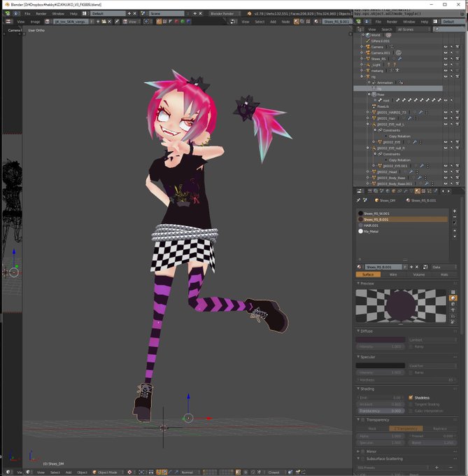Click the Camera object icon in the outliner
This screenshot has height=476, width=468.
368,47
